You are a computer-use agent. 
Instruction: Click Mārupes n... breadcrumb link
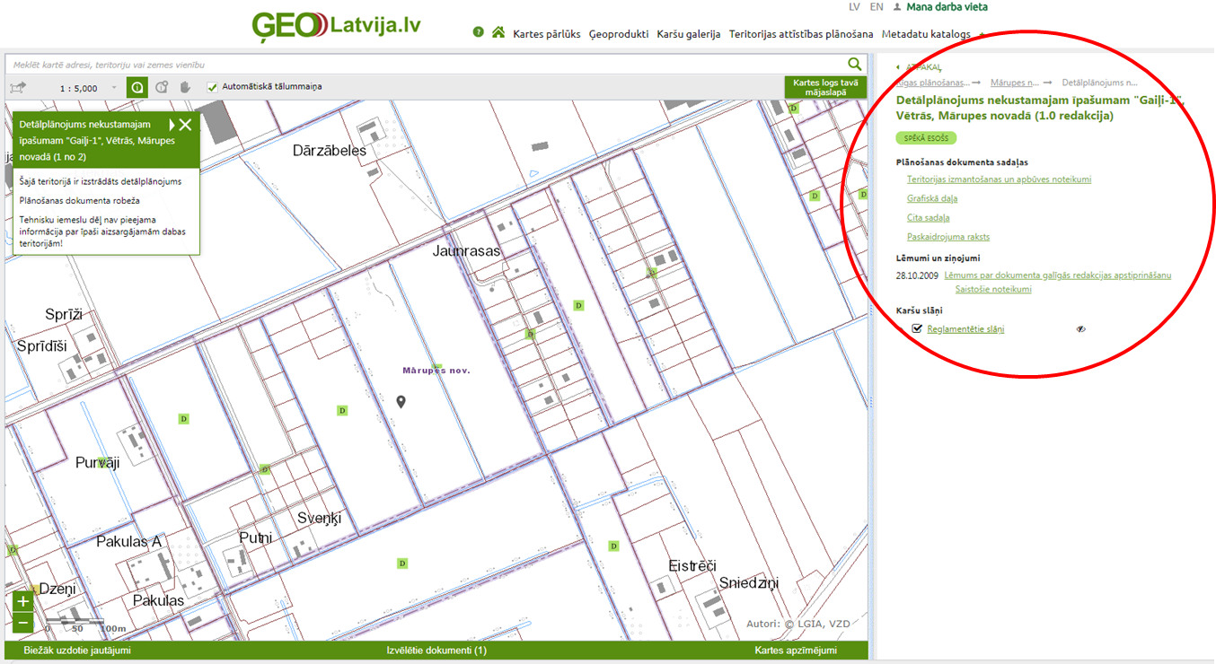pos(1015,82)
